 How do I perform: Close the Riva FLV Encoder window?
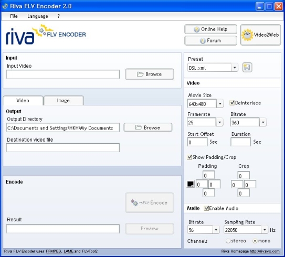[279, 6]
